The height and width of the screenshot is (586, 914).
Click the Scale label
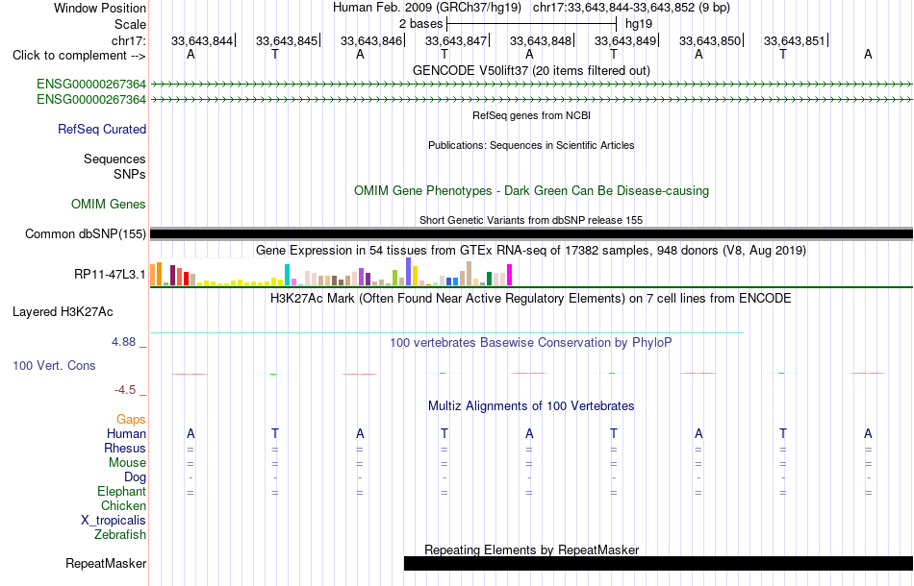[x=130, y=24]
